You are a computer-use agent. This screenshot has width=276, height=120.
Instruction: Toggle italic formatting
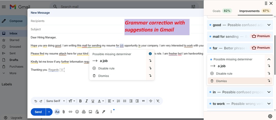tap(86, 101)
